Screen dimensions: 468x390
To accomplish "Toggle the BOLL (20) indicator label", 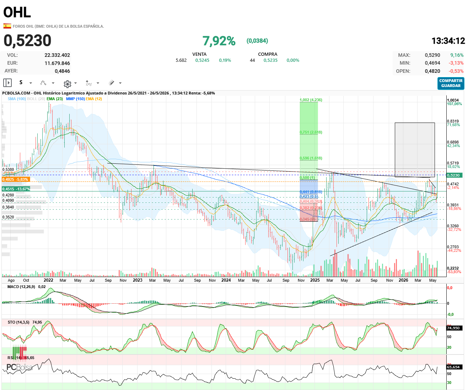I will pos(36,99).
